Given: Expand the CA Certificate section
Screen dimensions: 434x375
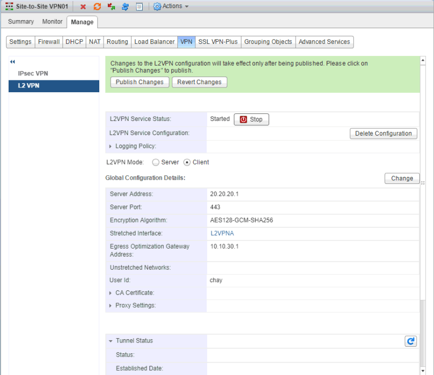Looking at the screenshot, I should [111, 293].
